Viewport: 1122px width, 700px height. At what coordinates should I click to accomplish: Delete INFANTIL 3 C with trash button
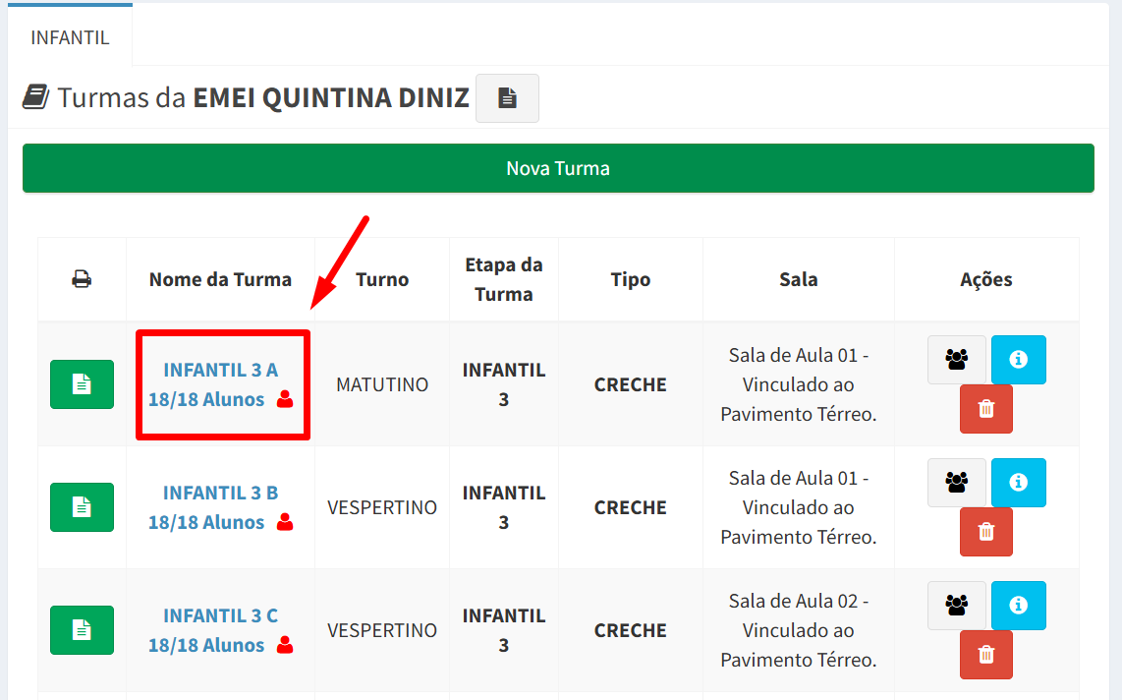point(986,654)
